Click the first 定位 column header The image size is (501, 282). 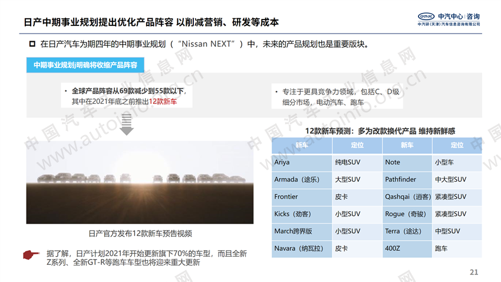tap(357, 145)
